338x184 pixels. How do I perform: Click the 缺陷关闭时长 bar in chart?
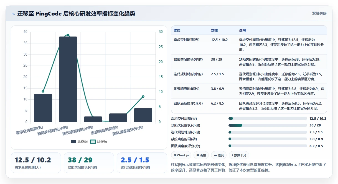click(68, 79)
